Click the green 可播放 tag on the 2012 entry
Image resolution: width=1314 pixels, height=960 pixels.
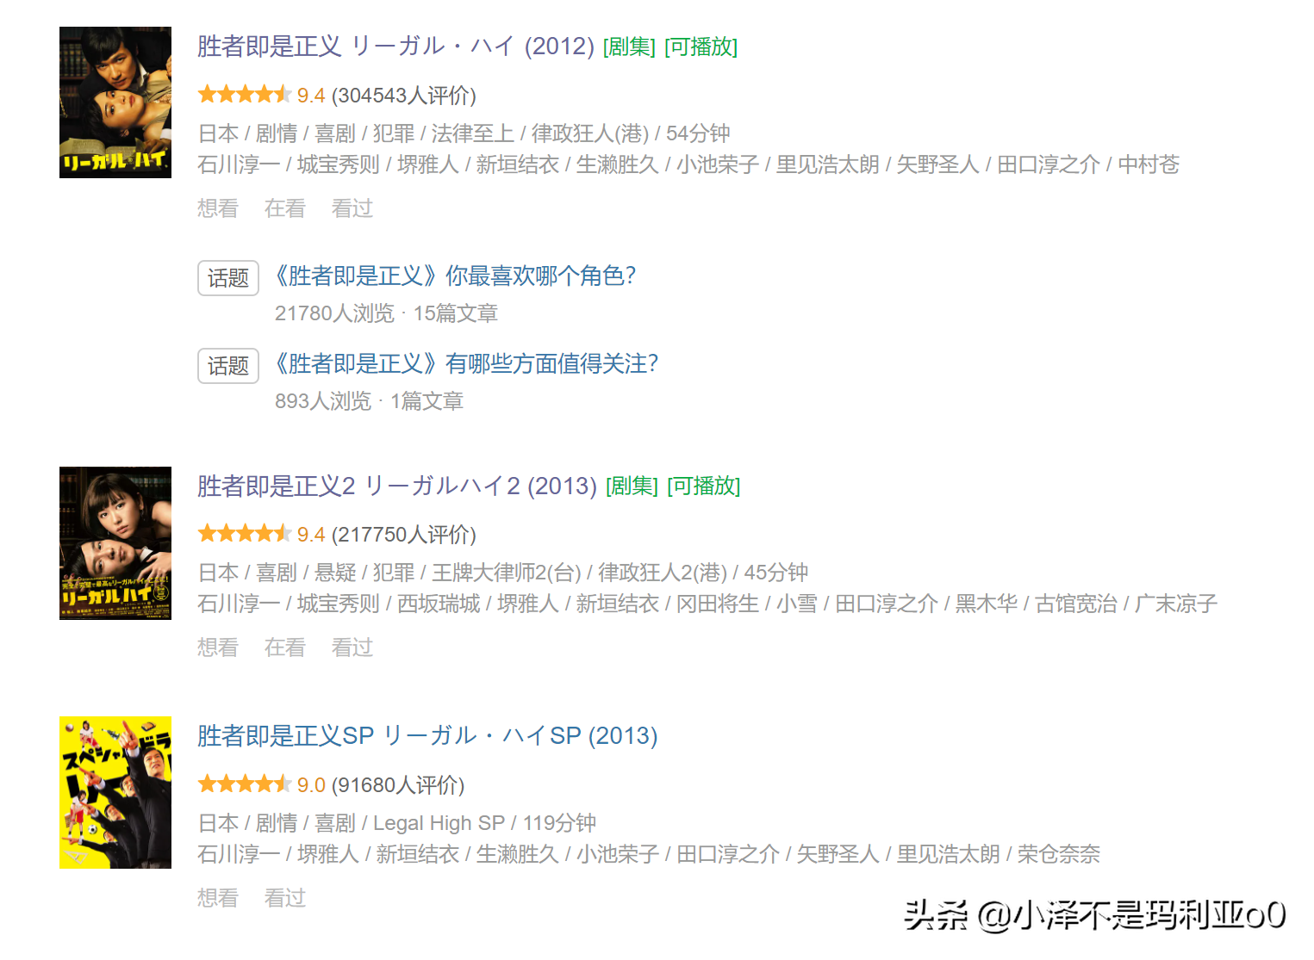tap(699, 47)
